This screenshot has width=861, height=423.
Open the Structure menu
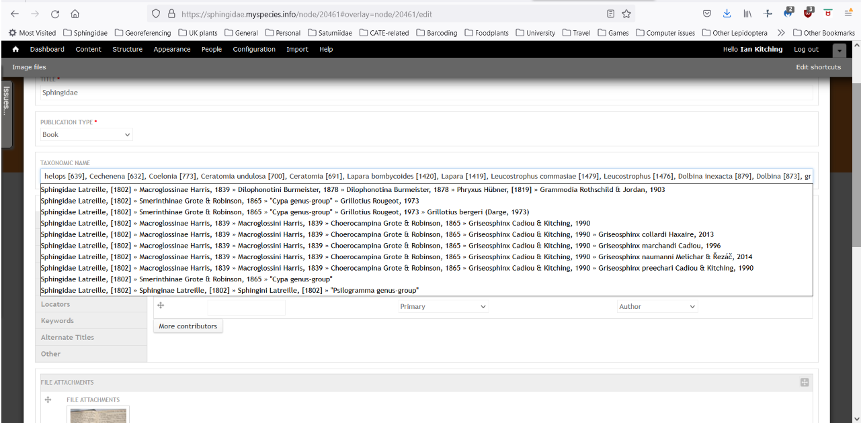coord(127,48)
